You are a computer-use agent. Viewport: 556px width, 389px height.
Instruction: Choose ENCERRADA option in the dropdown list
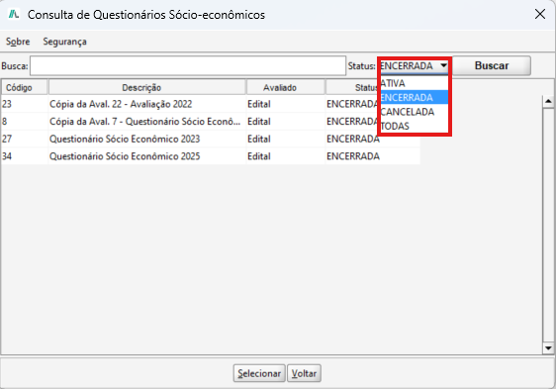[x=415, y=97]
